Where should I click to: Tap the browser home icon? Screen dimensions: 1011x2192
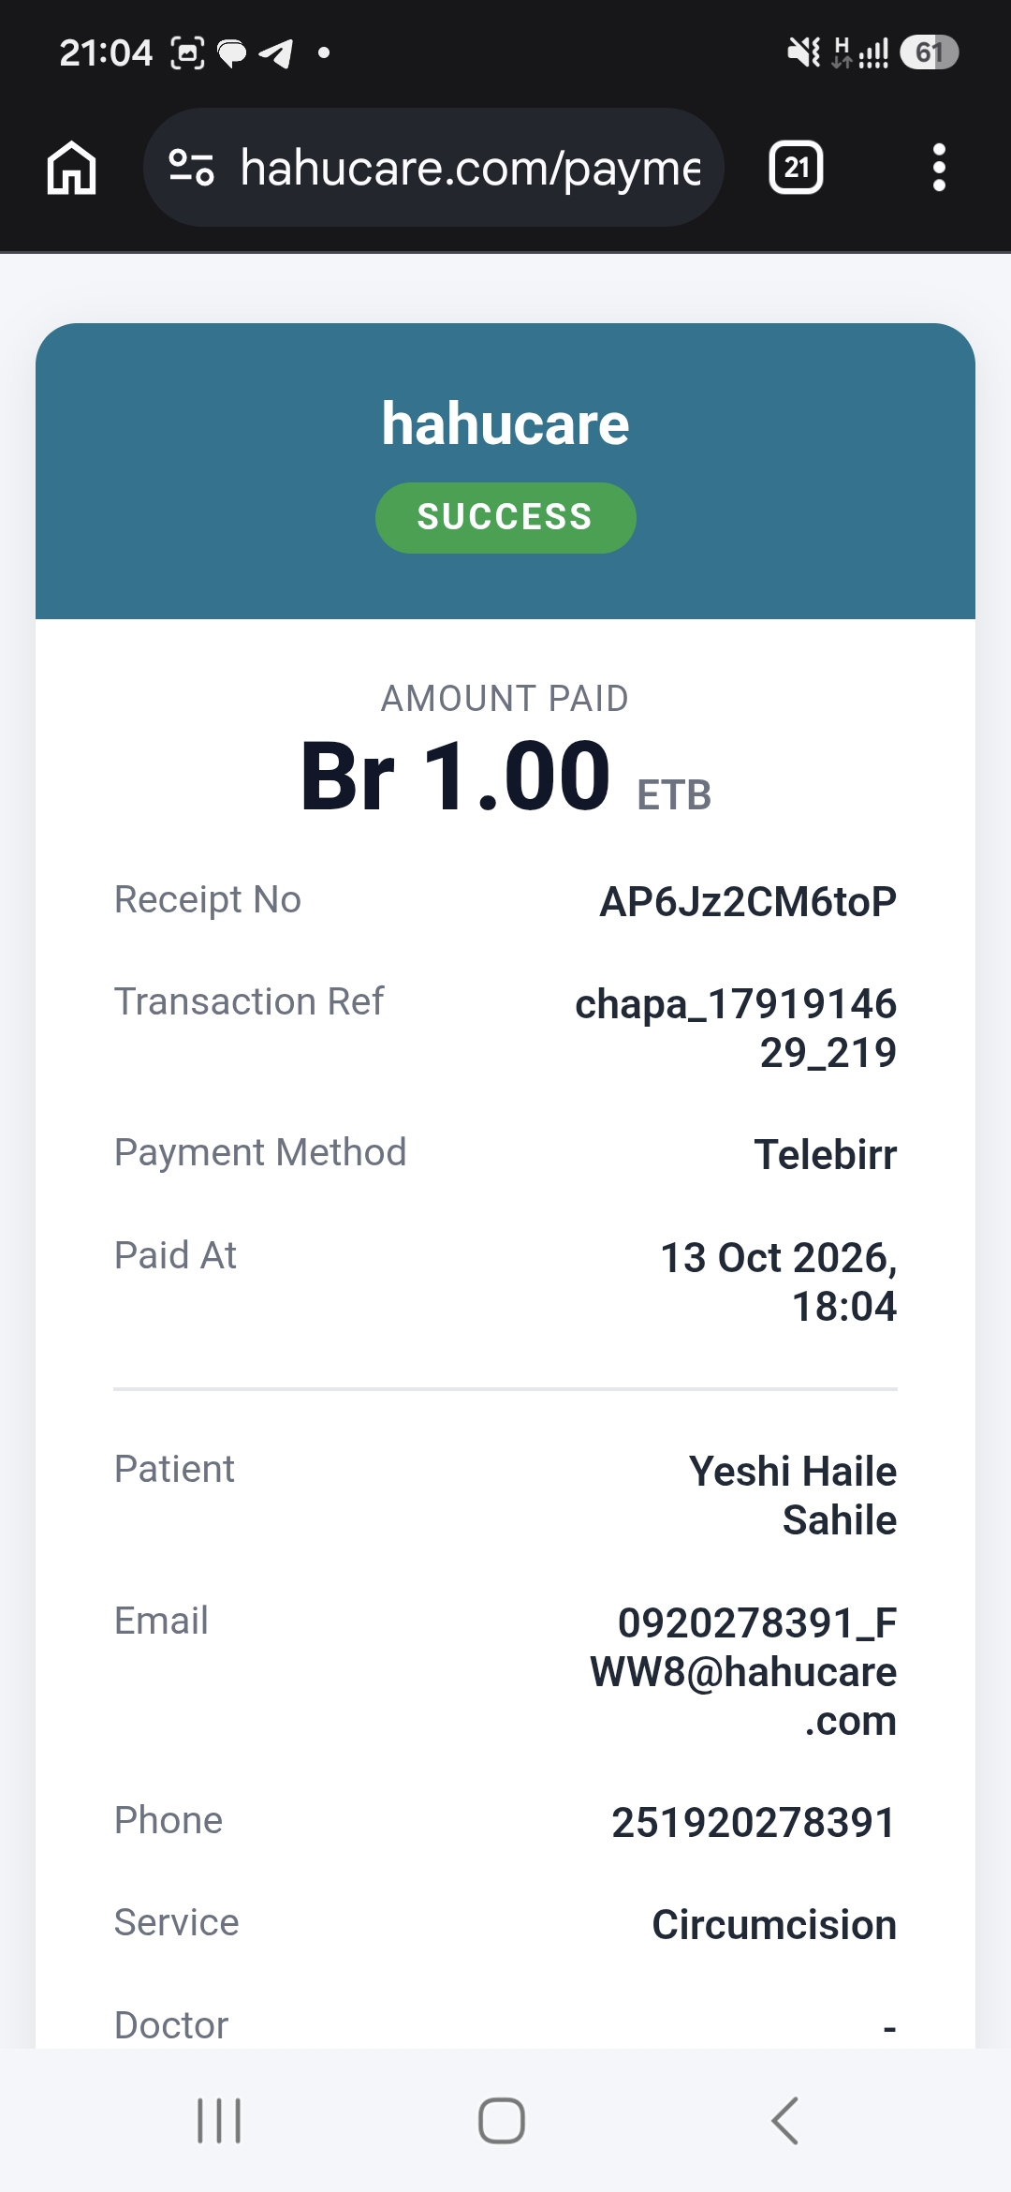pos(72,168)
